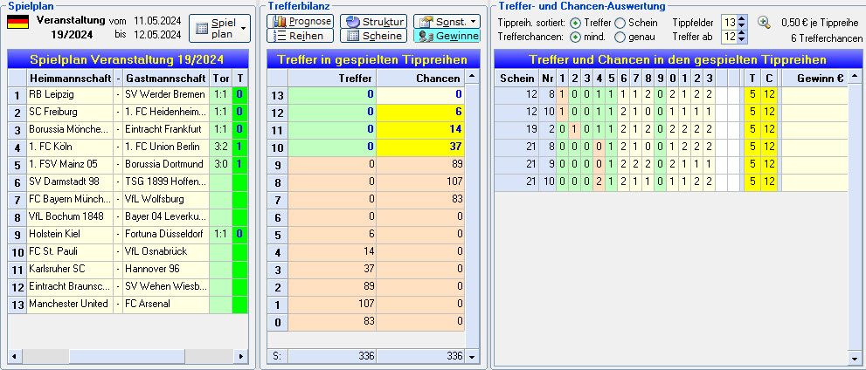Select the genau Trefferchancen radio button
Viewport: 866px width, 370px height.
(620, 38)
